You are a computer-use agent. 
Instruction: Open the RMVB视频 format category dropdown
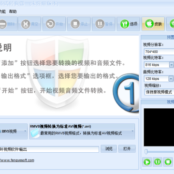[x=14, y=131]
